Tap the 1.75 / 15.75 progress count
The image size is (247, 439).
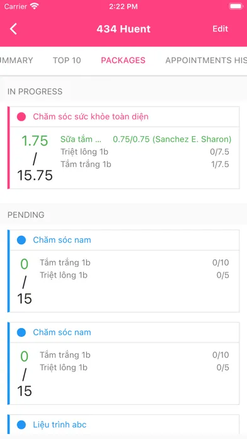(35, 158)
